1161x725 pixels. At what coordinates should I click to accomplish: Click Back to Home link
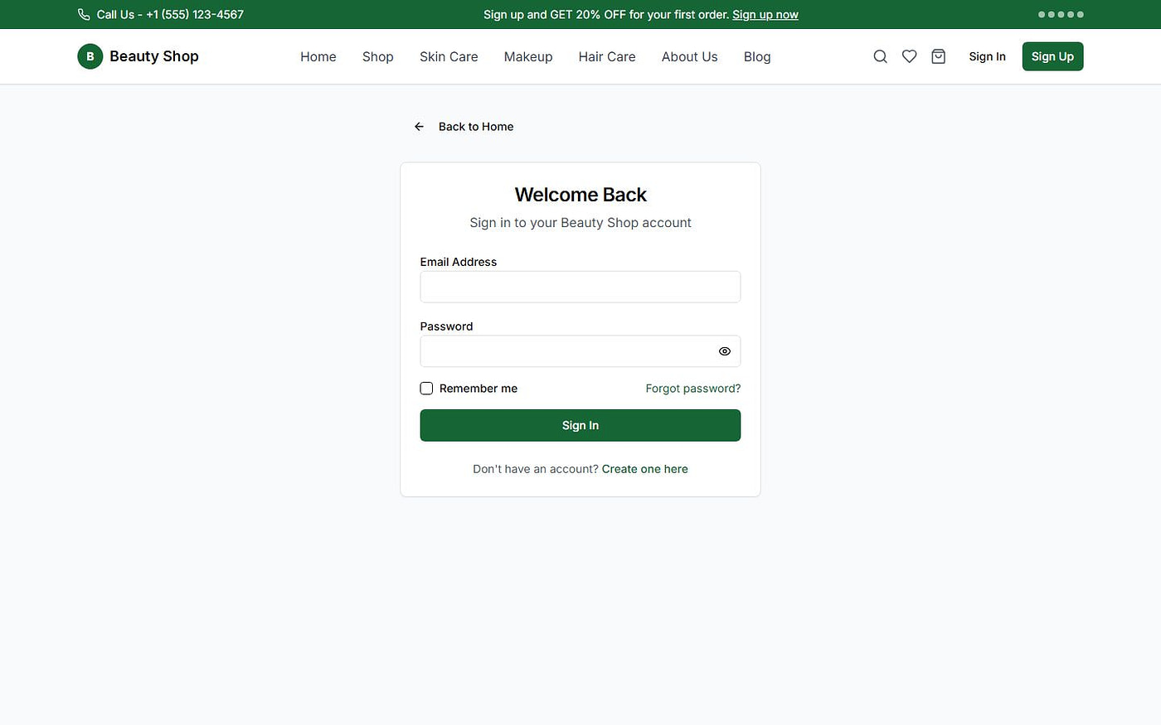pos(476,127)
